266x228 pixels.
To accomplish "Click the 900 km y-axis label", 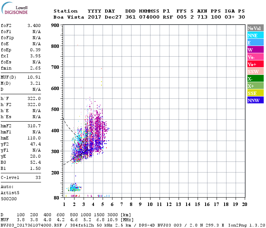I will pos(55,25).
